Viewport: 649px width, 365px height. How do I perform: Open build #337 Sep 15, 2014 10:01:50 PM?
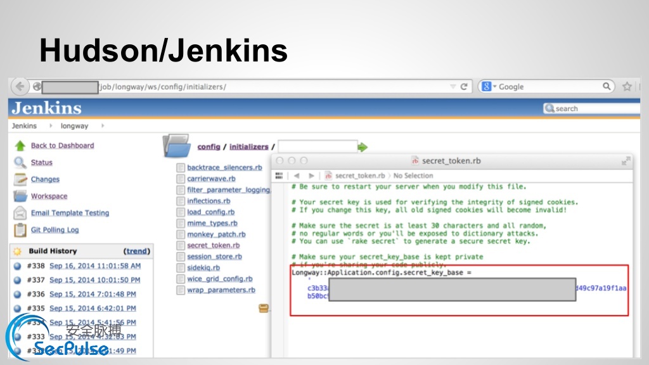95,279
